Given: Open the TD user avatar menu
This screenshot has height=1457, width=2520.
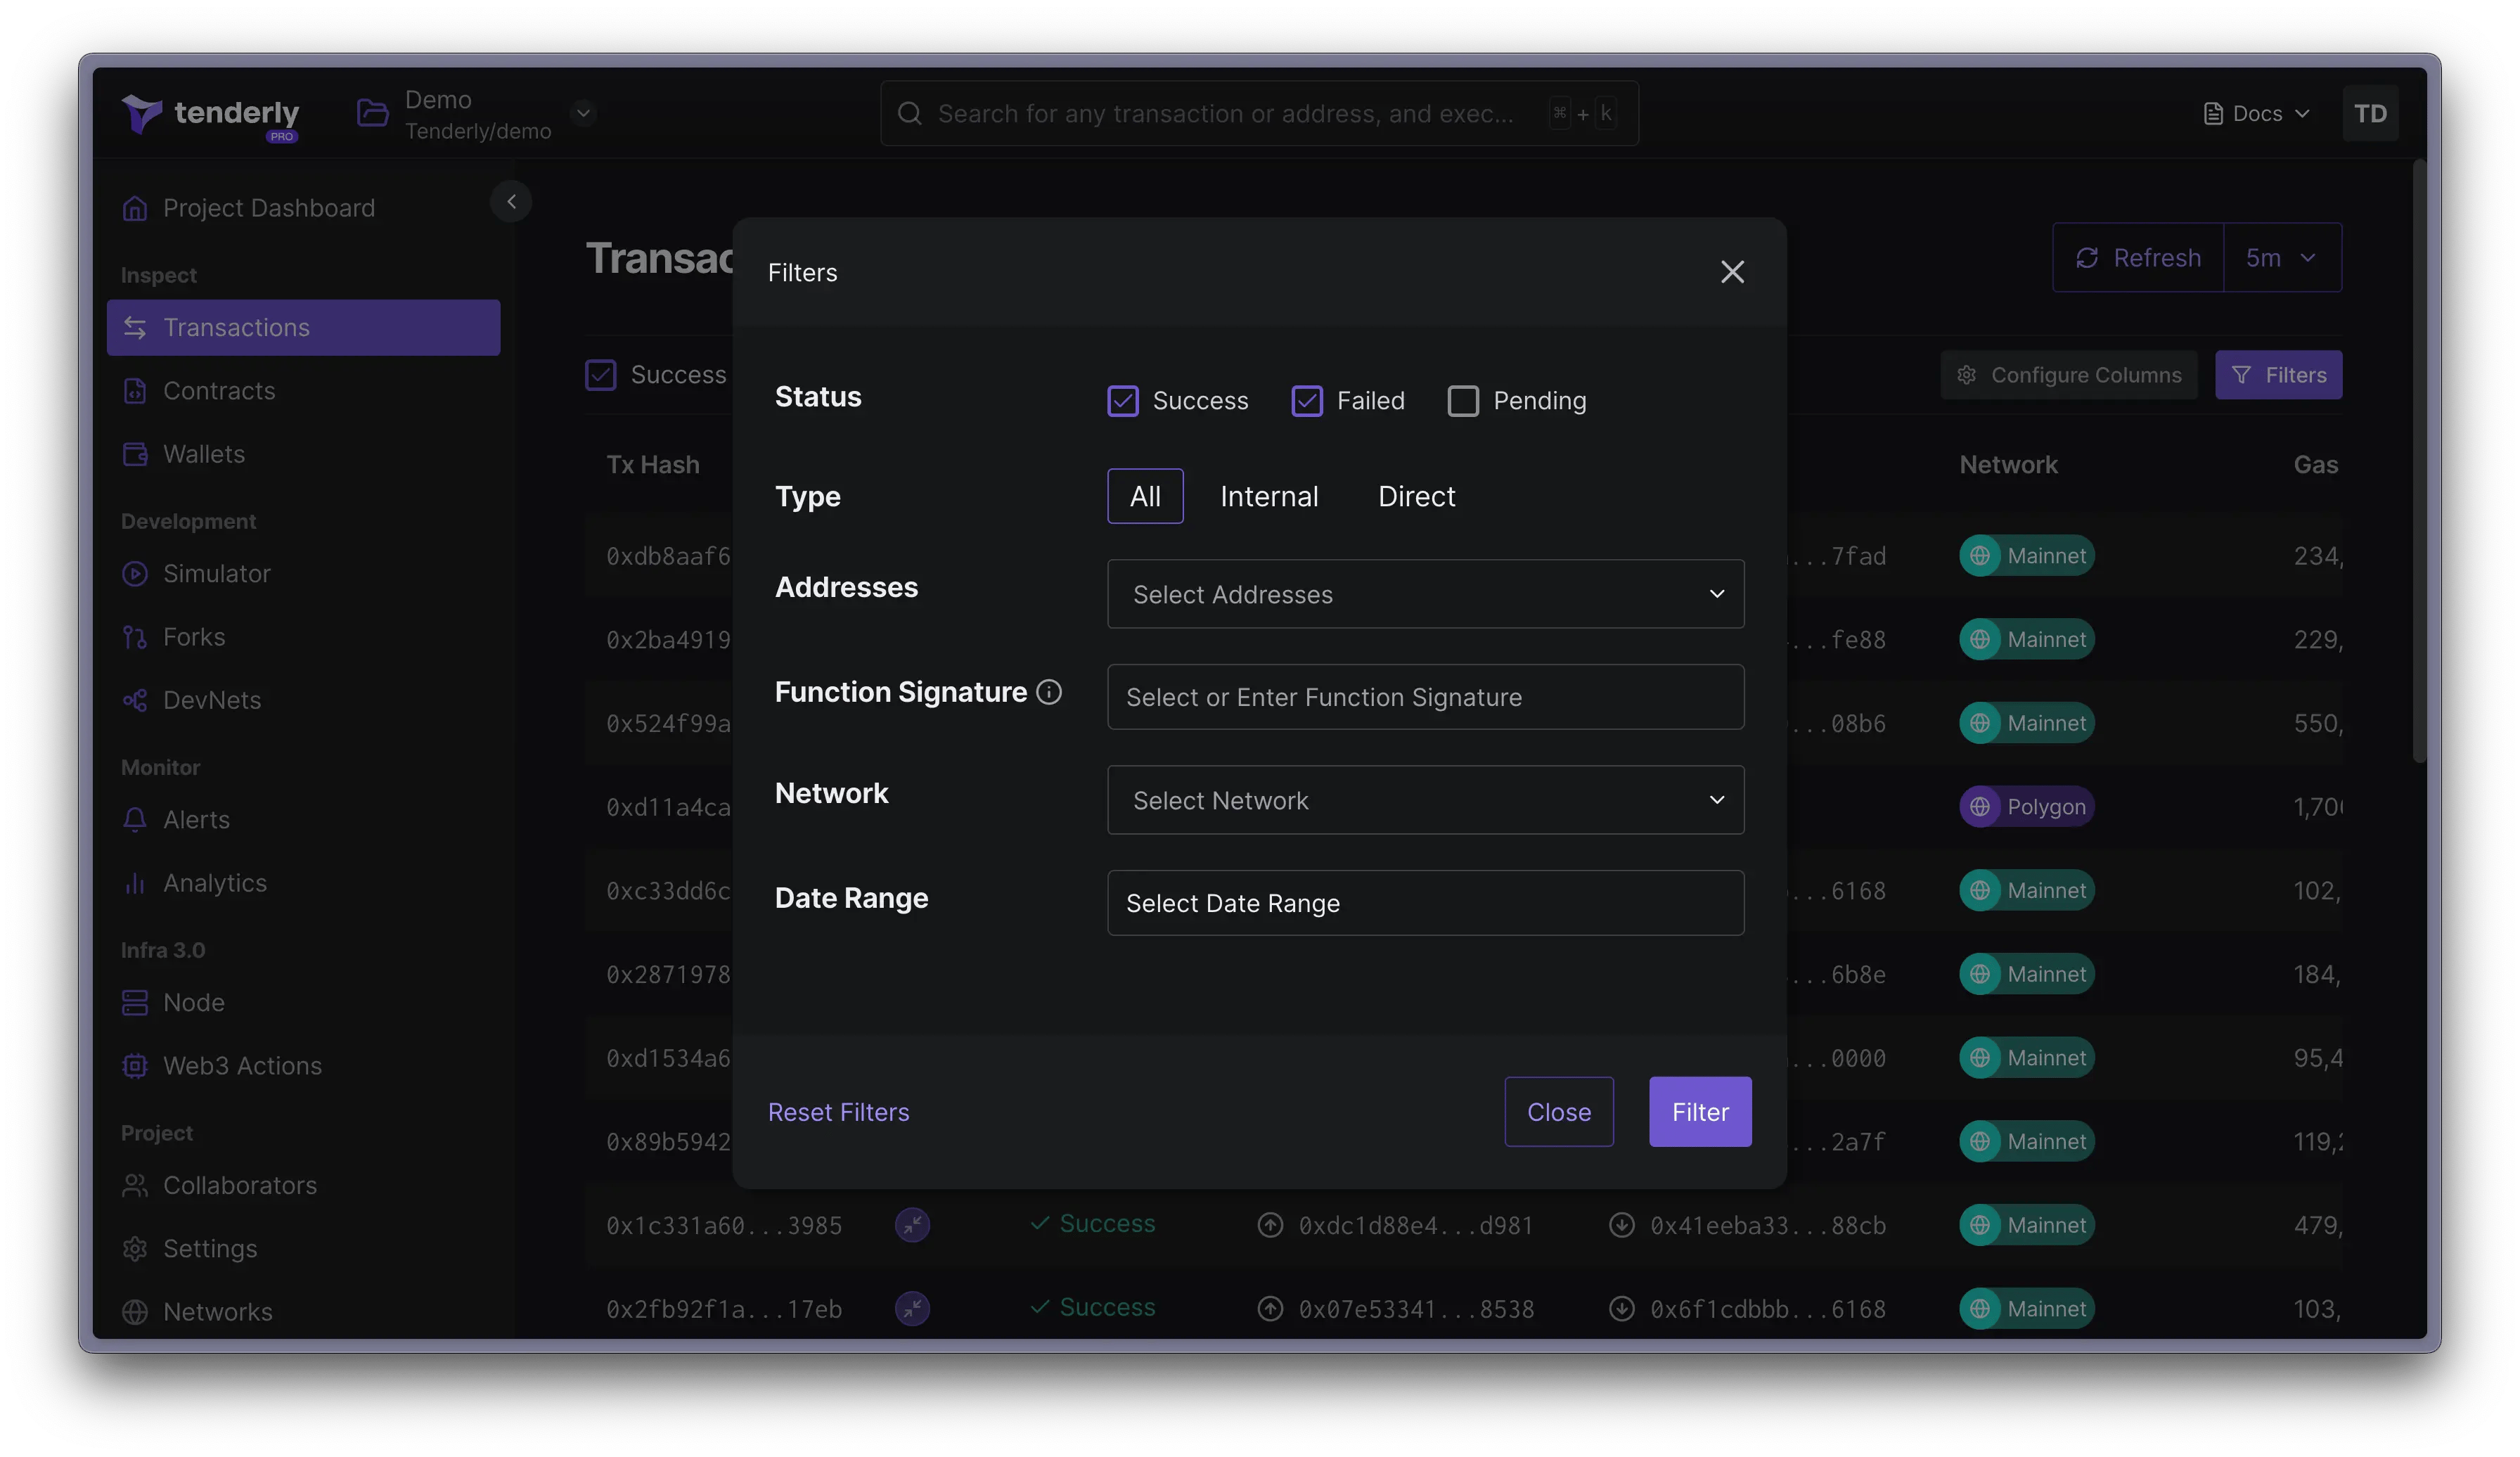Looking at the screenshot, I should click(x=2370, y=113).
